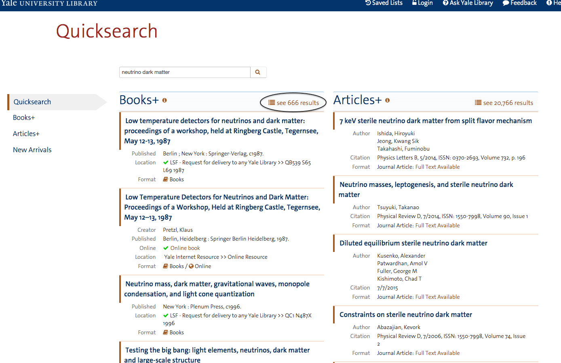Screen dimensions: 561x363
Task: Open the Articles+ section heading
Action: (358, 100)
